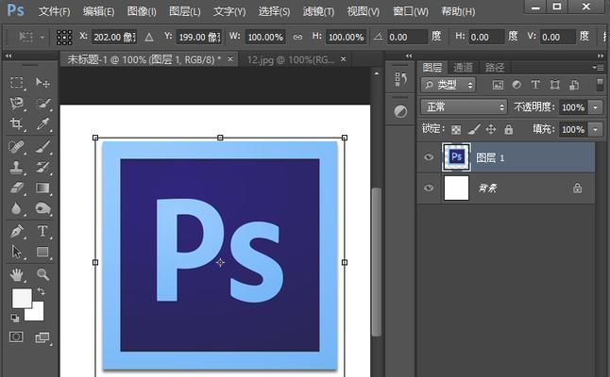The image size is (610, 377).
Task: Collapse the tools panel double arrow
Action: [8, 56]
